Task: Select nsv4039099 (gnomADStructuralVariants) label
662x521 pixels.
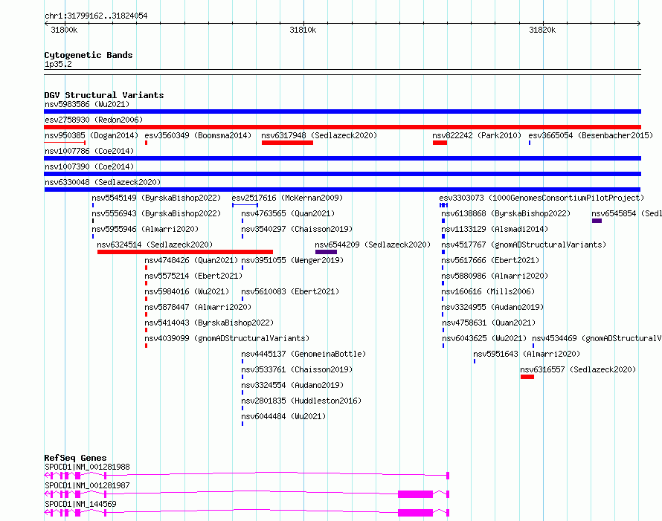Action: coord(227,338)
